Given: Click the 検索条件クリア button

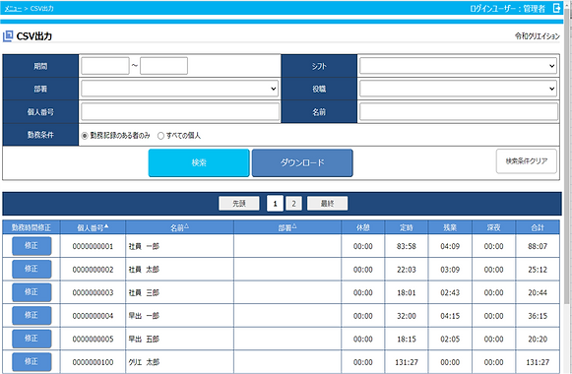Looking at the screenshot, I should coord(527,161).
